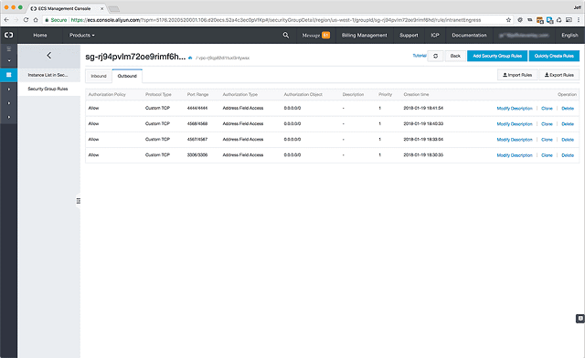585x358 pixels.
Task: Open Instance List in Security Group
Action: [x=48, y=75]
